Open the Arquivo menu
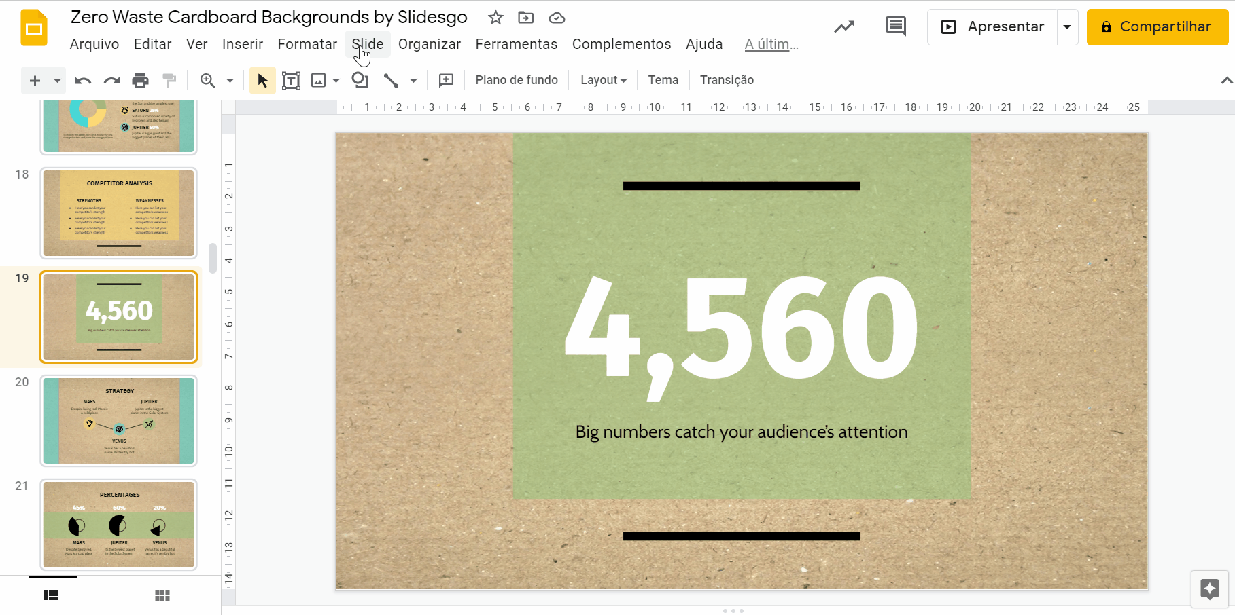This screenshot has height=615, width=1235. coord(94,44)
